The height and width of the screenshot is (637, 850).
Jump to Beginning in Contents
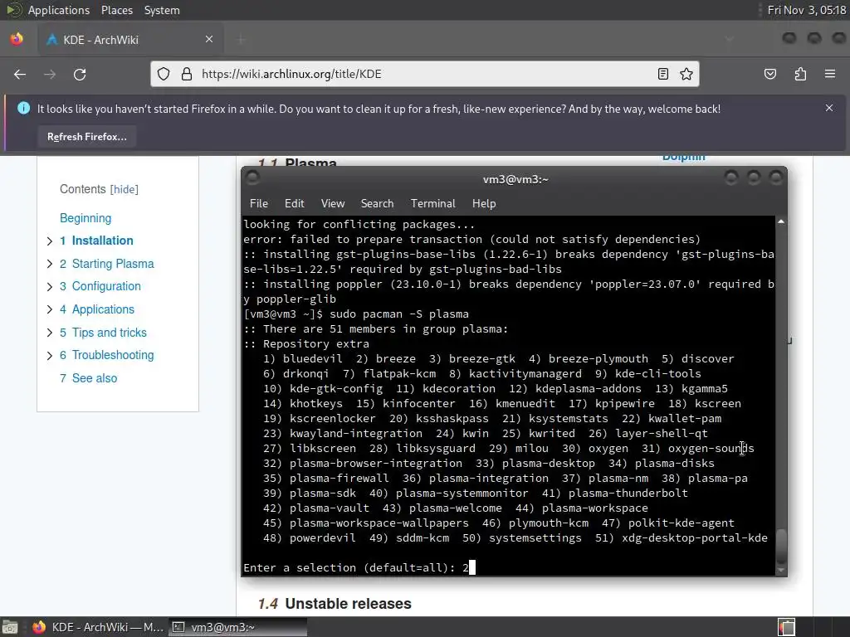[x=85, y=218]
